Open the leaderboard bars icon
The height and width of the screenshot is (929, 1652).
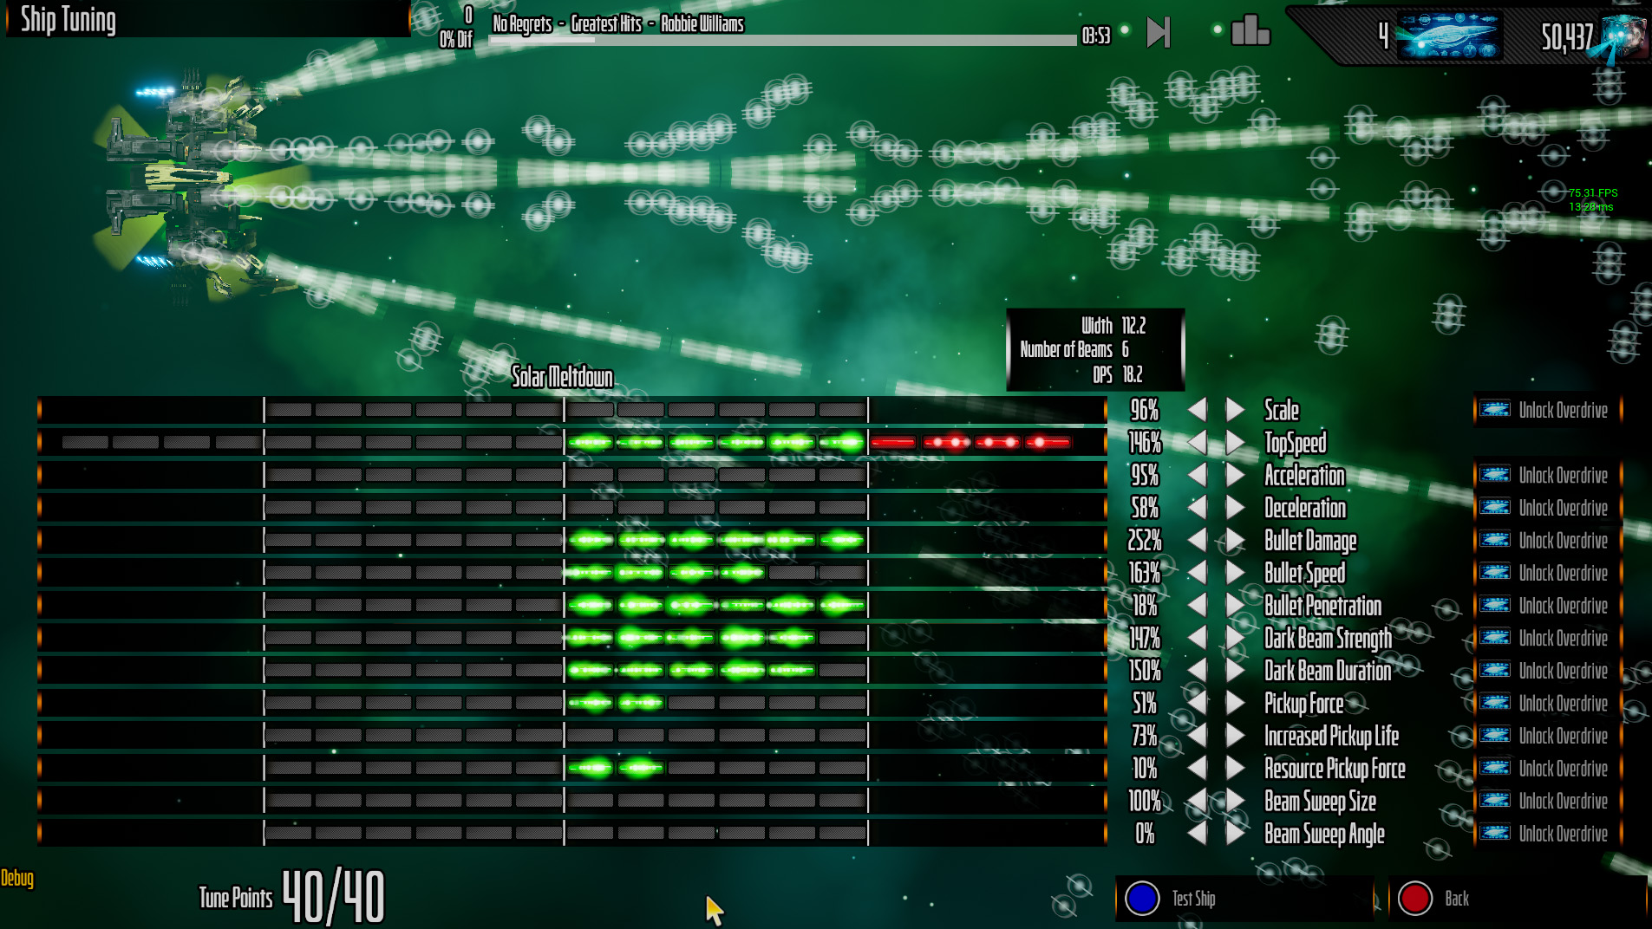(1250, 31)
